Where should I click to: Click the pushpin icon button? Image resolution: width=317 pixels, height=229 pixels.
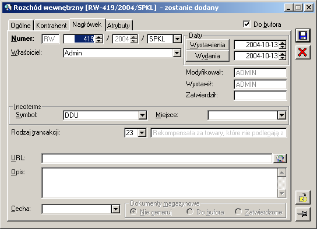tap(302, 214)
